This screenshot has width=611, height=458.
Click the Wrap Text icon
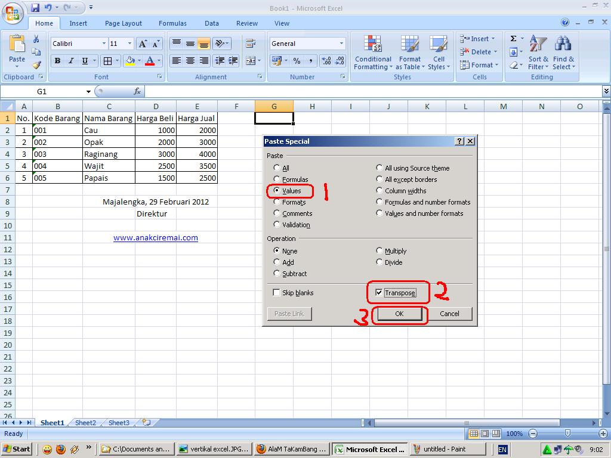point(251,44)
